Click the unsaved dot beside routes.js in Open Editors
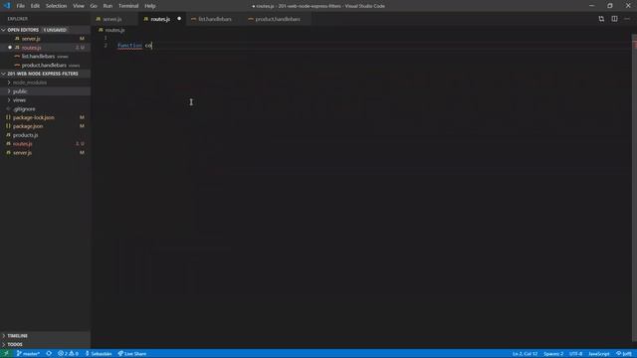Image resolution: width=637 pixels, height=358 pixels. pyautogui.click(x=10, y=48)
